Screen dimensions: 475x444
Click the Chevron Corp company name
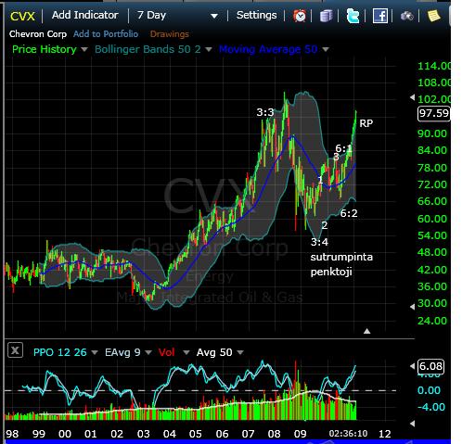(38, 33)
